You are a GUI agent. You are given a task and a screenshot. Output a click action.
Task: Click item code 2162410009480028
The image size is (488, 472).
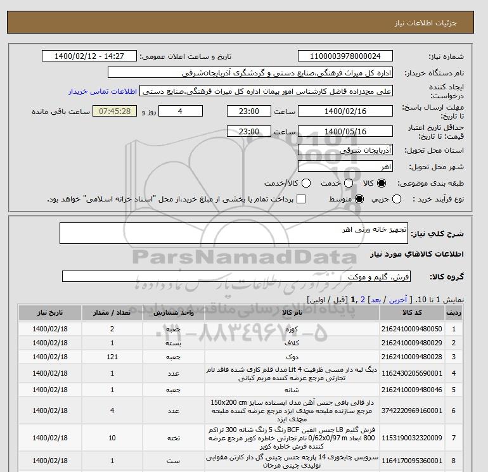[412, 357]
